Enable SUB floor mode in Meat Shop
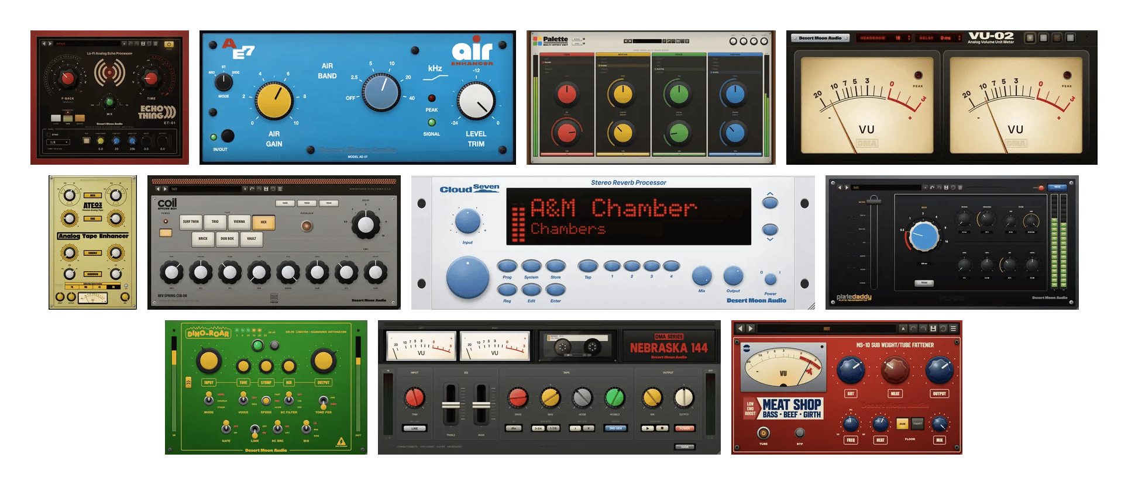The height and width of the screenshot is (485, 1128). coord(903,424)
